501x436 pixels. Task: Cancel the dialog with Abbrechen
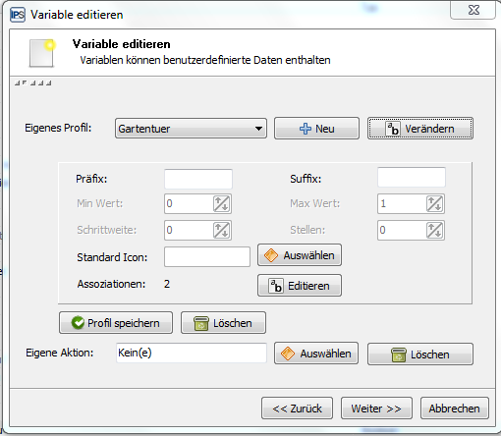point(455,409)
